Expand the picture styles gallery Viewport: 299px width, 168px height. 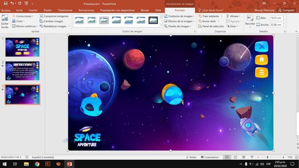[161, 25]
